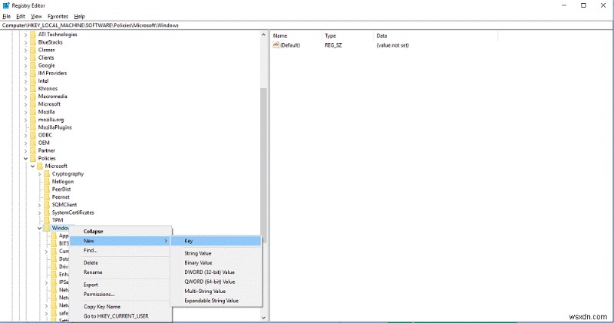
Task: Expand the SystemCertificates key
Action: click(x=40, y=213)
